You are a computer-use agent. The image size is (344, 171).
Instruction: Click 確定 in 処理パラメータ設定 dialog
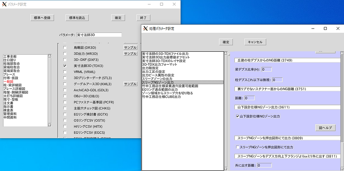(226, 42)
